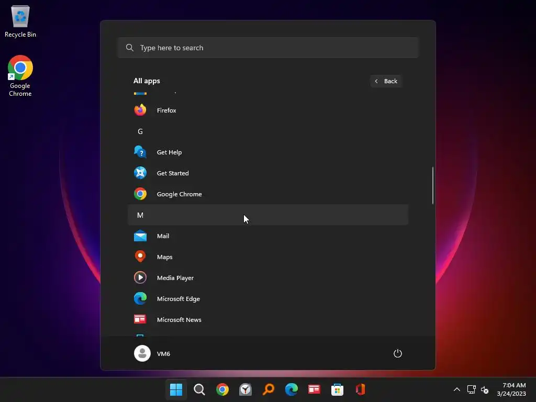Click the 'Maps' label text
This screenshot has width=536, height=402.
click(164, 257)
